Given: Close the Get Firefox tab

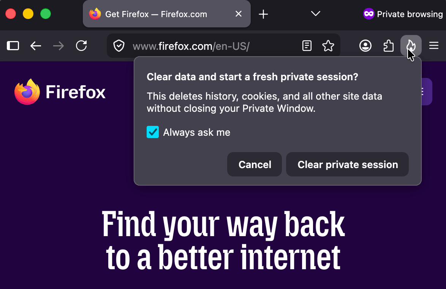Looking at the screenshot, I should 238,14.
